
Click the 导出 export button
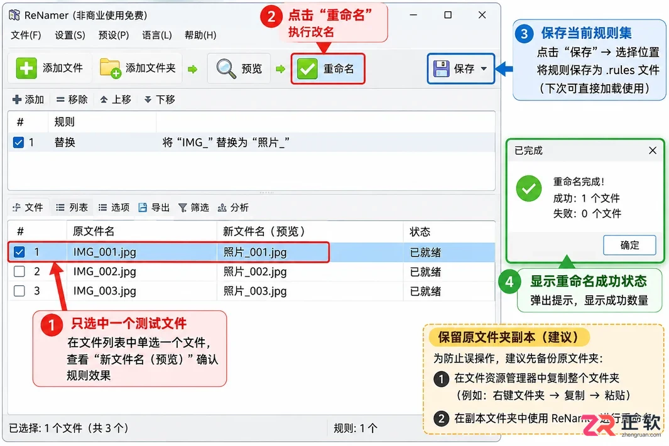tap(155, 207)
